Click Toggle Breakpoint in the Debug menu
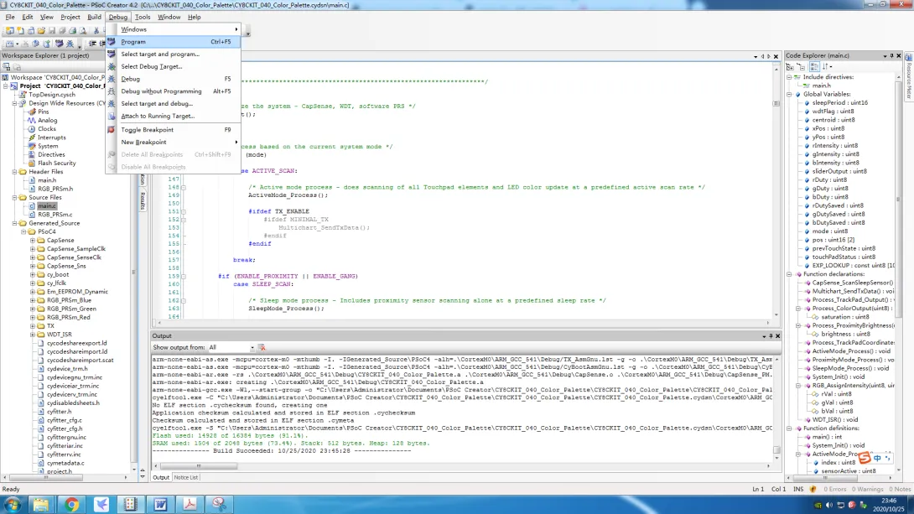The image size is (914, 514). [x=147, y=130]
